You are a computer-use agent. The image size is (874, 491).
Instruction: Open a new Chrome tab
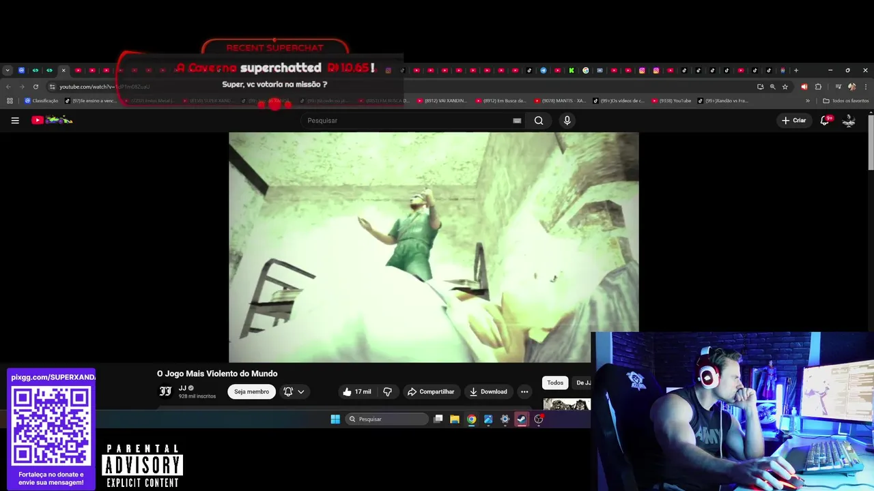pos(796,70)
